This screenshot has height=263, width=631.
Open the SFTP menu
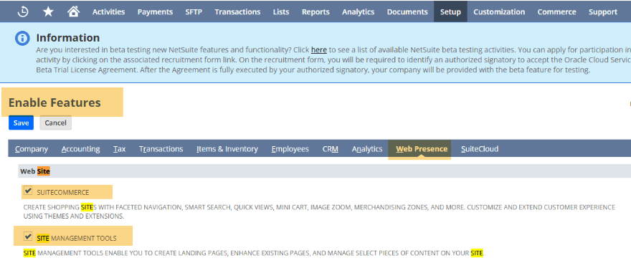(x=194, y=11)
